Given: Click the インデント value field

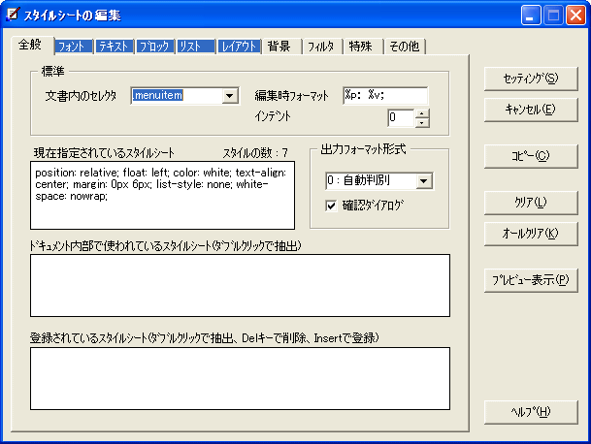Looking at the screenshot, I should click(401, 118).
